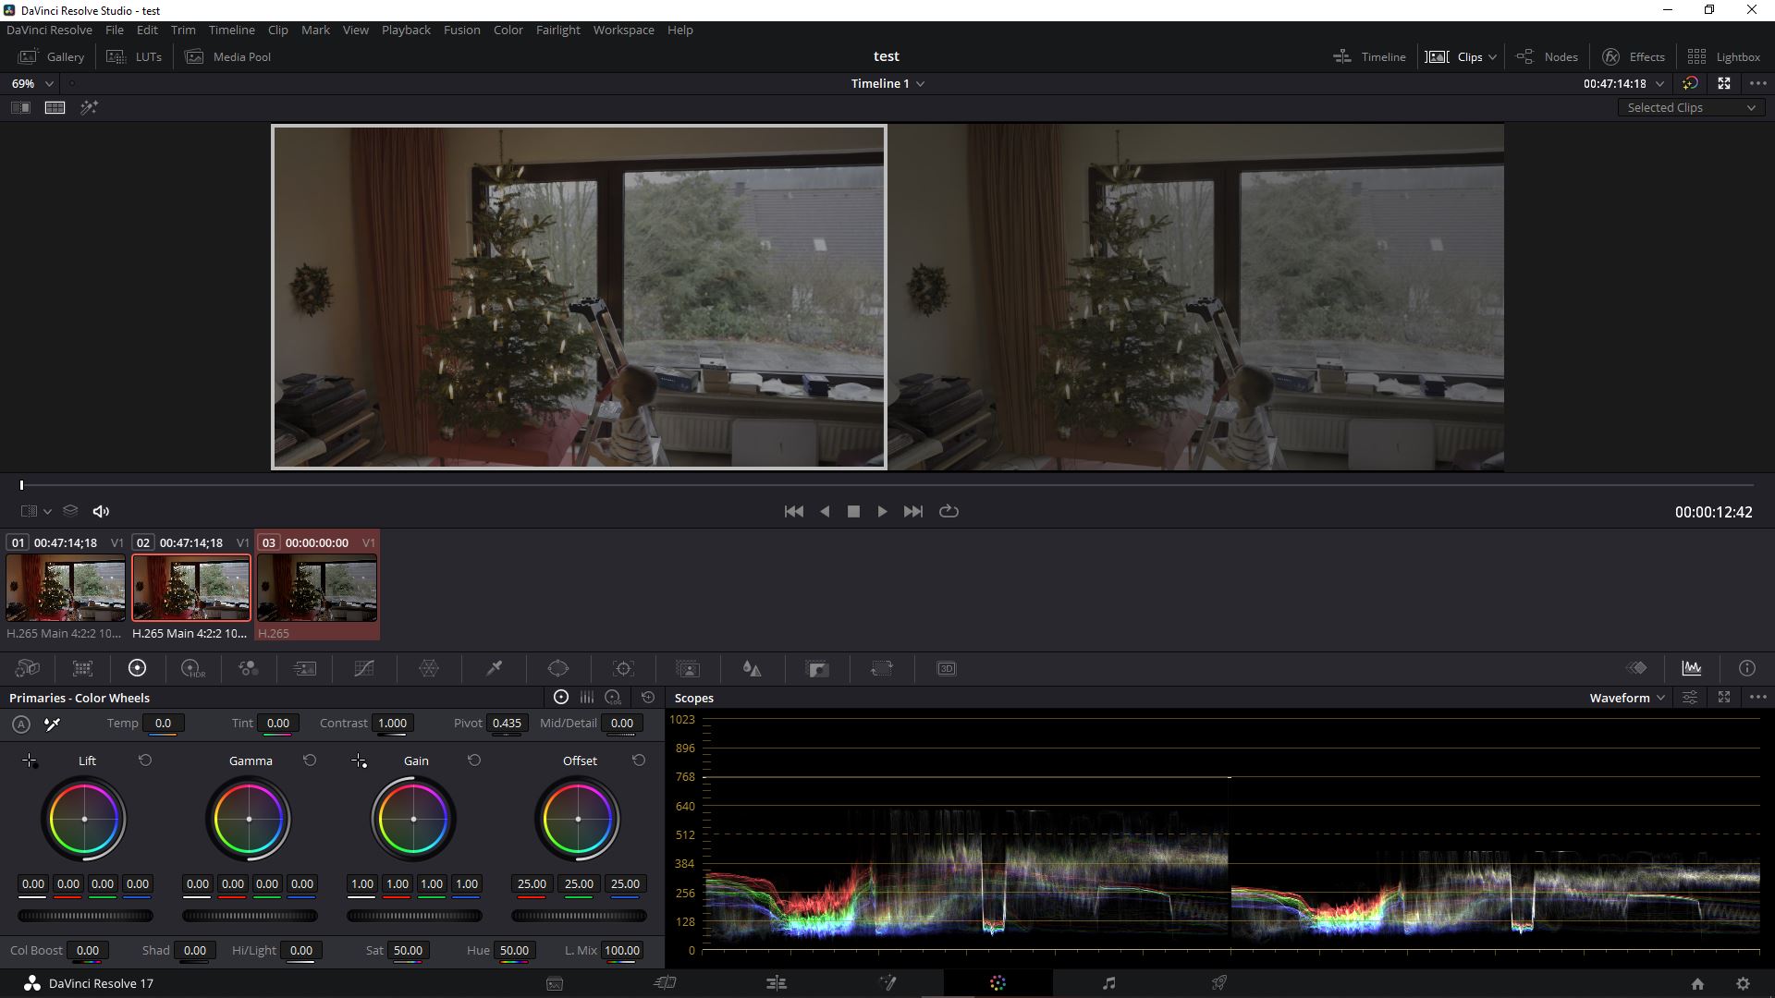Open the Color menu
Screen dimensions: 1775x998
pyautogui.click(x=507, y=30)
